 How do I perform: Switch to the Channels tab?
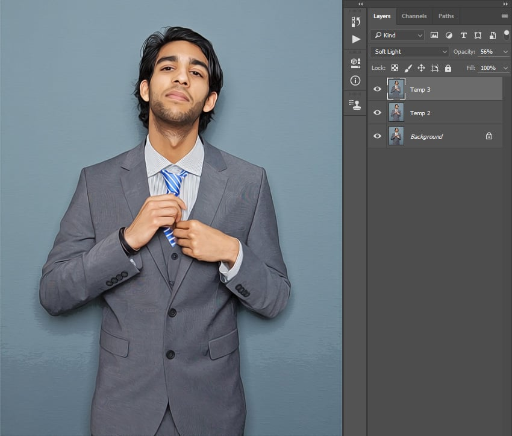[x=414, y=16]
